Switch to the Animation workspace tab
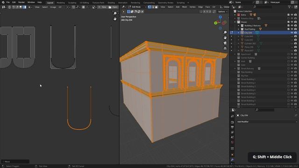Screen dimensions: 299x168 click(123, 3)
